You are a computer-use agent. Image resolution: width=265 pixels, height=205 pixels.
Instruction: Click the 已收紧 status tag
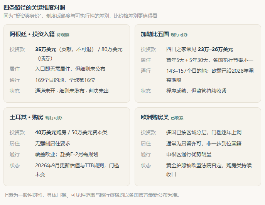point(177,118)
